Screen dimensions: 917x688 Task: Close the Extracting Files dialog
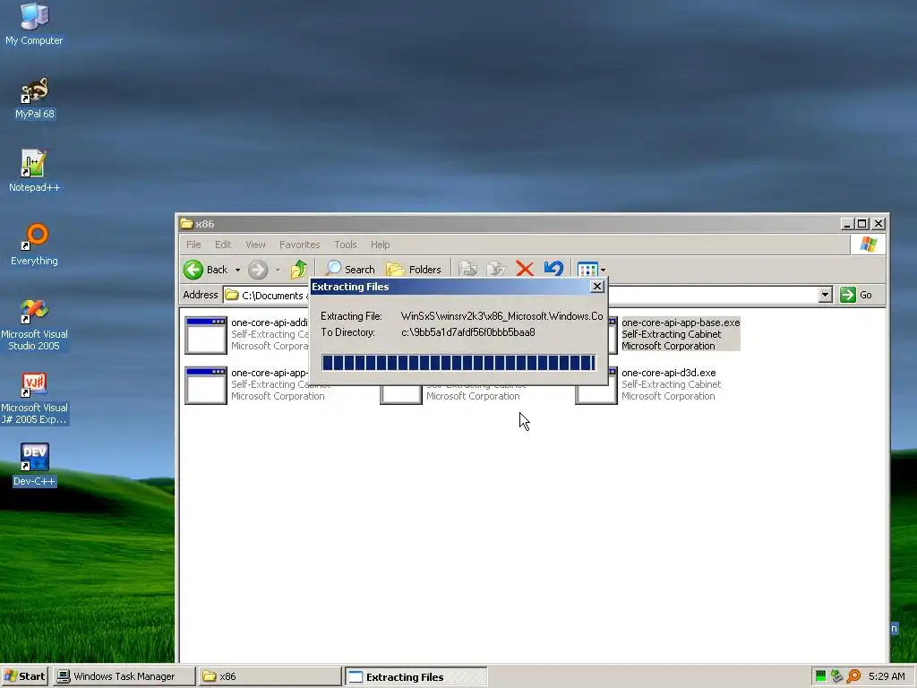(596, 286)
